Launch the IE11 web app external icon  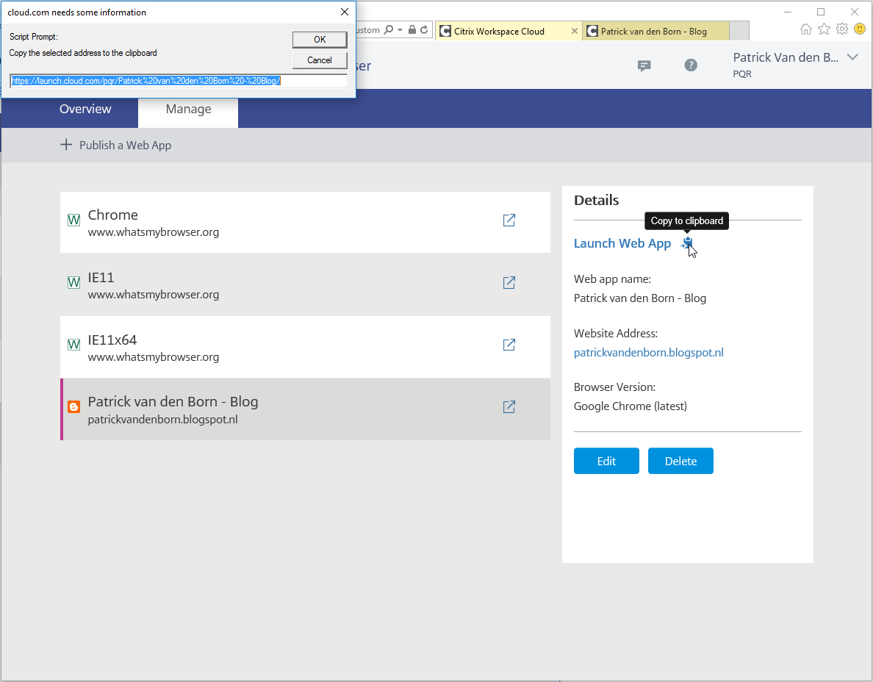click(x=509, y=283)
